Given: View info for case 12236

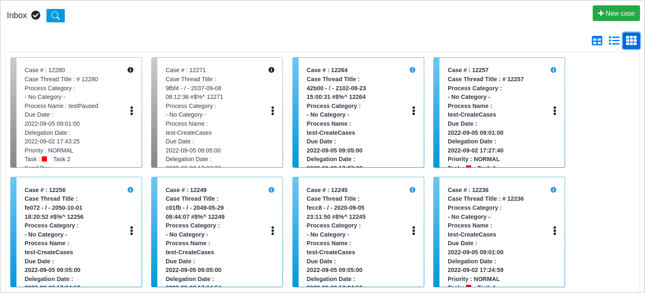Looking at the screenshot, I should pyautogui.click(x=553, y=190).
